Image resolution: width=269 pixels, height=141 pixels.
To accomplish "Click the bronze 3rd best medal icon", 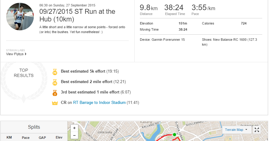I will click(x=55, y=93).
